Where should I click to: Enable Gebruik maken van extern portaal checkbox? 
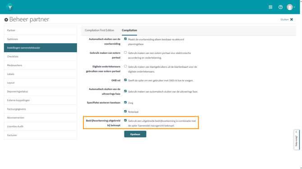(125, 53)
